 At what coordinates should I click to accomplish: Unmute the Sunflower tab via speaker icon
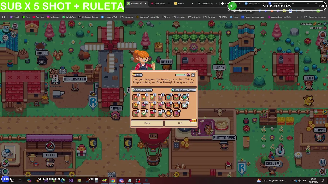pyautogui.click(x=141, y=4)
